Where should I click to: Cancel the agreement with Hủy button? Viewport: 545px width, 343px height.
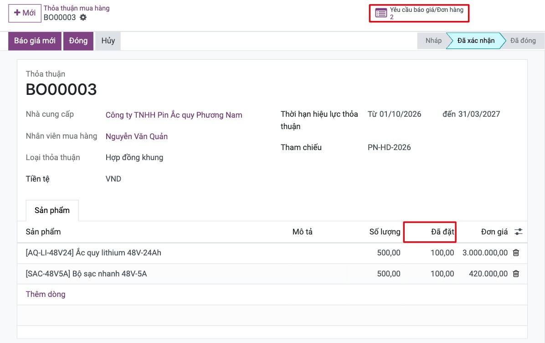[108, 41]
